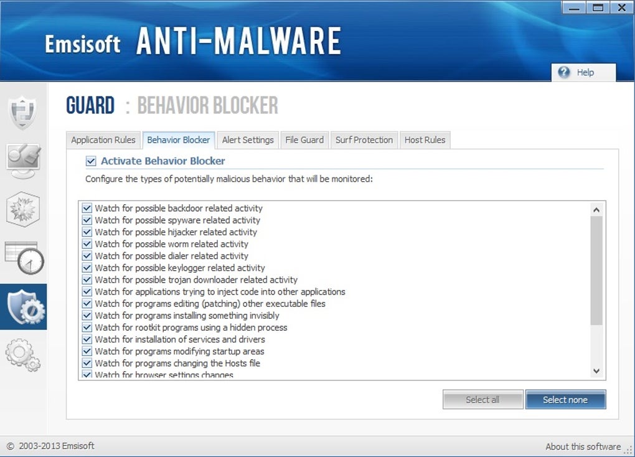Switch to the Application Rules tab
Image resolution: width=635 pixels, height=457 pixels.
click(103, 140)
